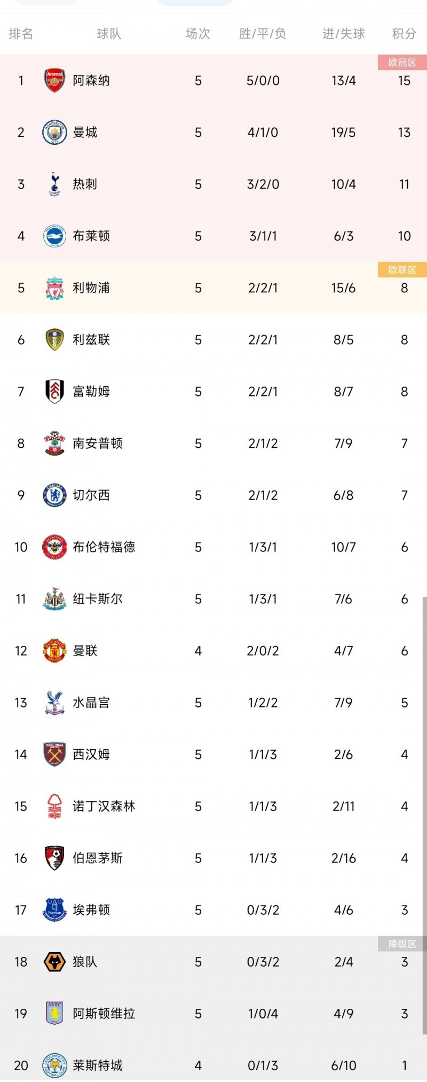Open the 纽卡斯尔 team name link
427x1082 pixels.
(x=98, y=599)
